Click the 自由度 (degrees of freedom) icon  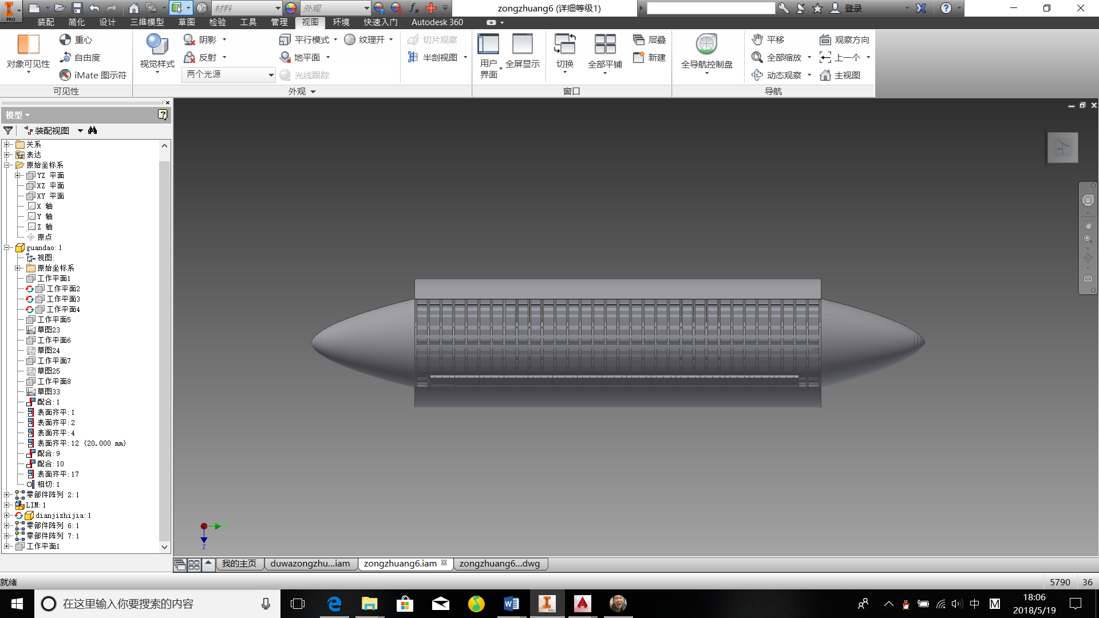point(65,57)
